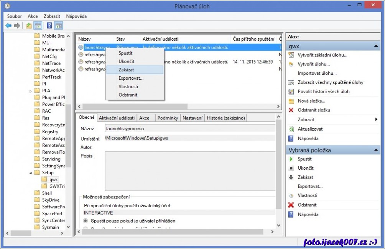Collapse the Setup folder in tree
This screenshot has width=385, height=249.
[31, 173]
